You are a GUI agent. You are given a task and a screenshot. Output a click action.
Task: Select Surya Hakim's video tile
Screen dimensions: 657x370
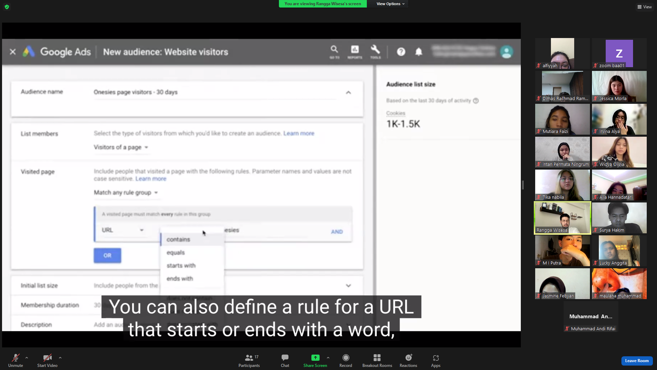tap(619, 218)
